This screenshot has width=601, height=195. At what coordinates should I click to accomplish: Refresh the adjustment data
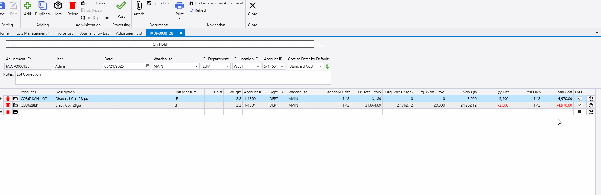[198, 10]
